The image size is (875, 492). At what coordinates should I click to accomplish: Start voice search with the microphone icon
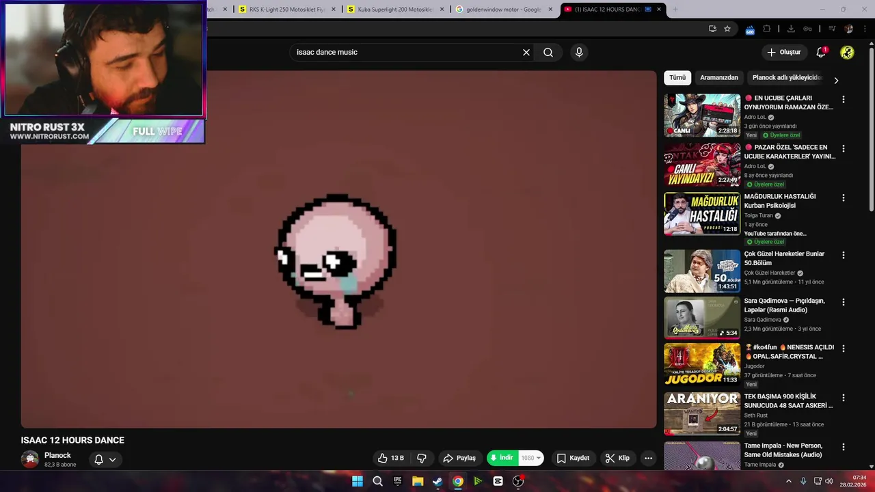(579, 52)
